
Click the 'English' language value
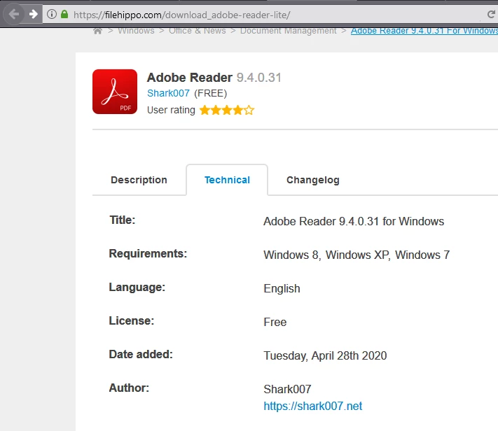[x=282, y=288]
